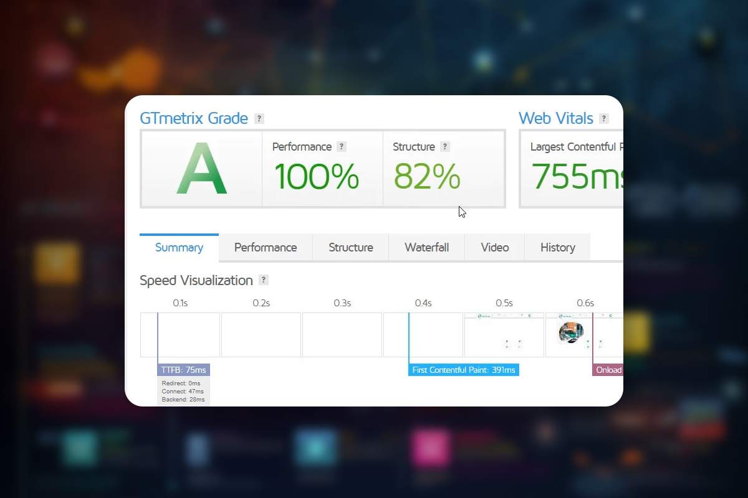Click the Backend: 28ms entry
Screen dimensions: 748x498
[183, 400]
